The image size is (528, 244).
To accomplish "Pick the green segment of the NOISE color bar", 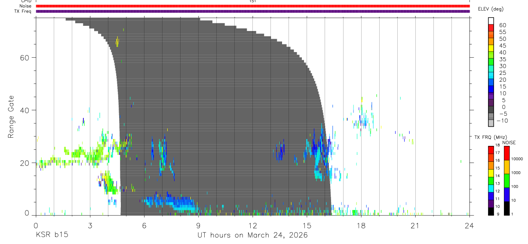I will (507, 181).
